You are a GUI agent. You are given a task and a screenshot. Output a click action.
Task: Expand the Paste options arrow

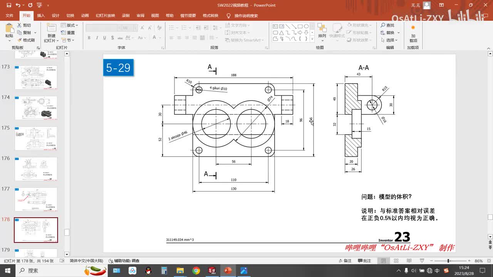pyautogui.click(x=9, y=40)
